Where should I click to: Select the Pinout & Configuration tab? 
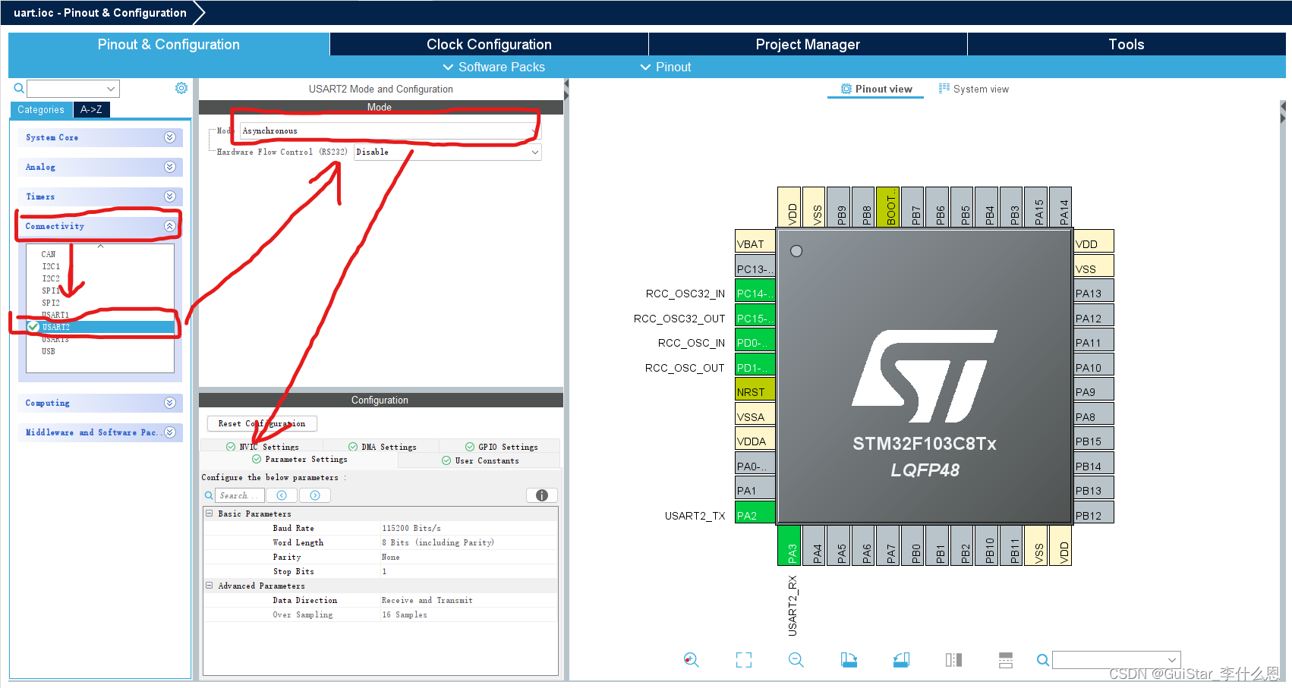169,44
